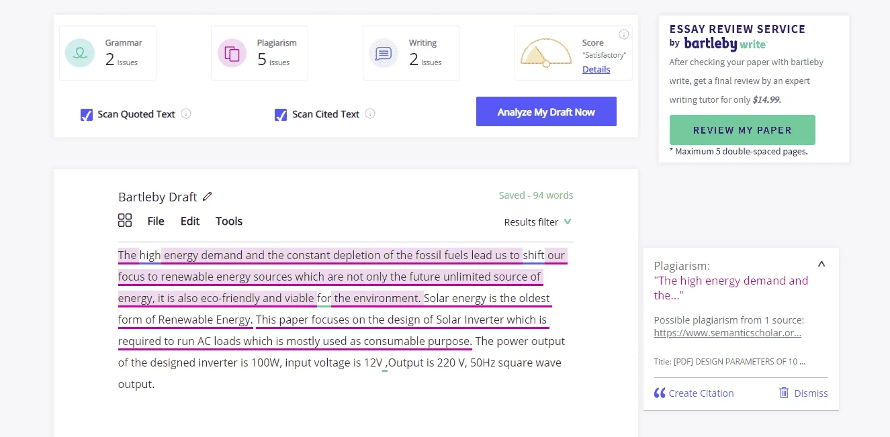Click info icon next to Scan Cited Text
Viewport: 890px width, 437px height.
click(x=370, y=113)
